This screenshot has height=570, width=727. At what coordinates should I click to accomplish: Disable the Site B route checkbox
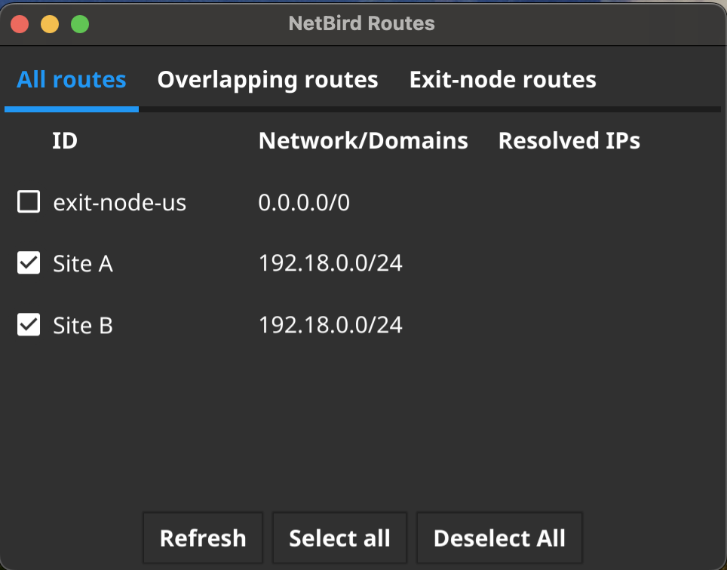coord(29,325)
